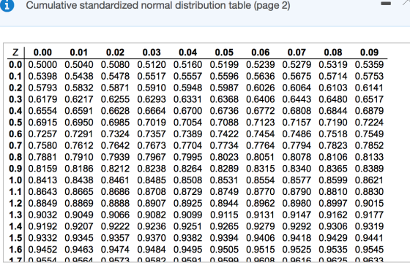Click the cell value 0.7422
410x265 pixels.
click(x=224, y=134)
